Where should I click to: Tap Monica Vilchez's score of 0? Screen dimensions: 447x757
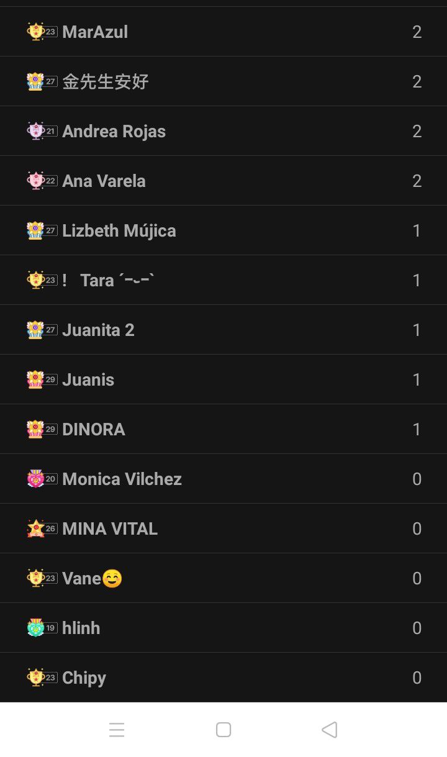pyautogui.click(x=417, y=479)
